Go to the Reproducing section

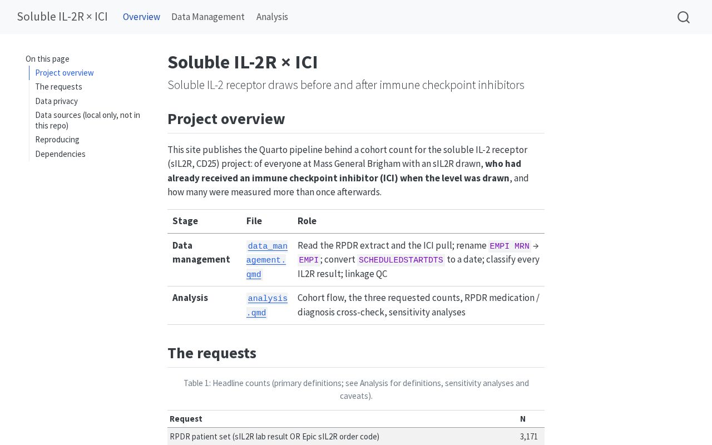[x=57, y=140]
